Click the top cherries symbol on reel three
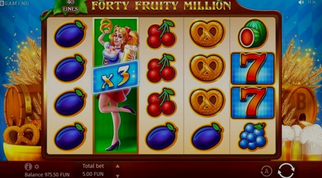Image resolution: width=322 pixels, height=178 pixels. tap(161, 34)
